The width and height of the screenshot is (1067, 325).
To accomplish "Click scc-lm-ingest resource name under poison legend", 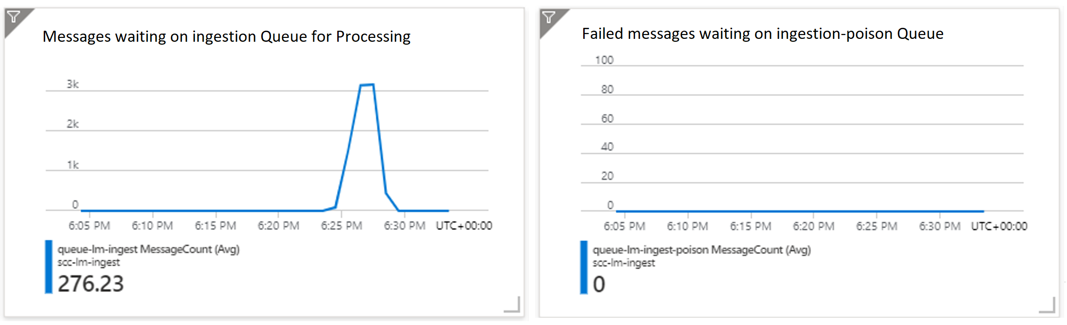I will [624, 263].
